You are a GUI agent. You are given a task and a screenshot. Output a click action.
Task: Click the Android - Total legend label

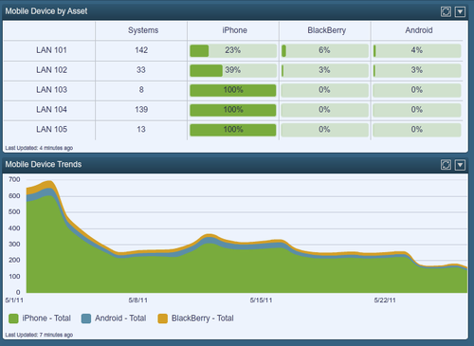pos(120,319)
